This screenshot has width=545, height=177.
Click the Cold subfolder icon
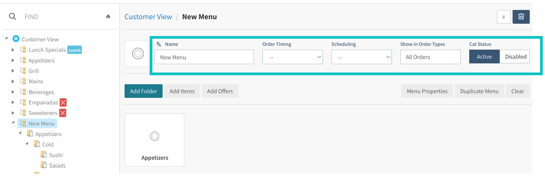coord(37,144)
